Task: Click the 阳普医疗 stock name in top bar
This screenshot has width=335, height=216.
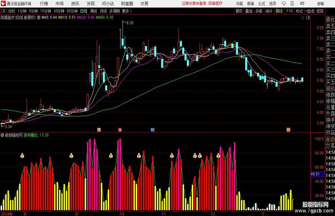Action: [x=216, y=4]
